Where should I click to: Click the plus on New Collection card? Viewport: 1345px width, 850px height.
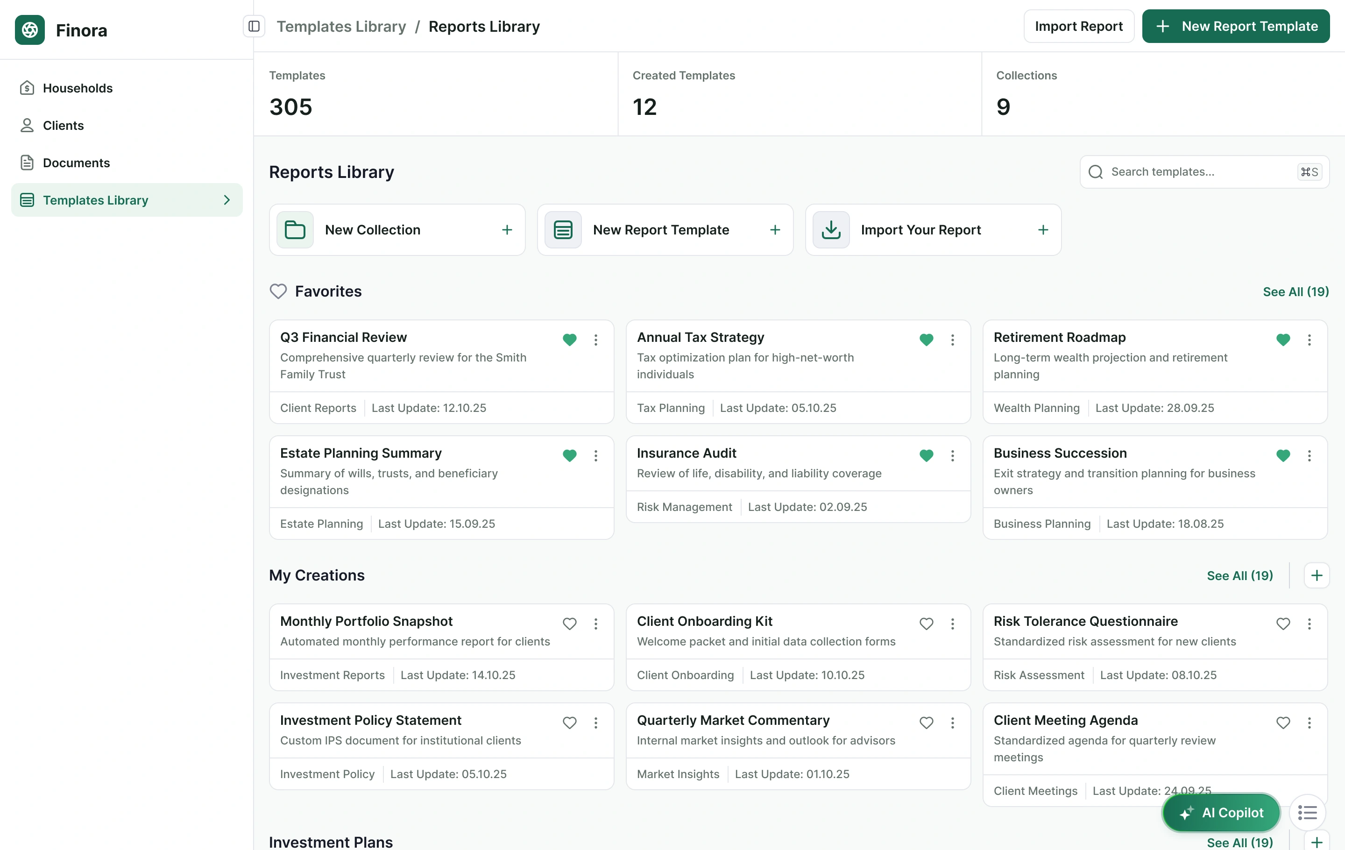[x=507, y=229]
